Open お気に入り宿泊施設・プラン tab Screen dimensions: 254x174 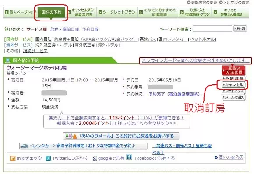click(x=195, y=12)
